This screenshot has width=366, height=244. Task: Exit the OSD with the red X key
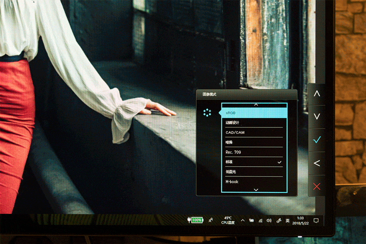tap(317, 186)
